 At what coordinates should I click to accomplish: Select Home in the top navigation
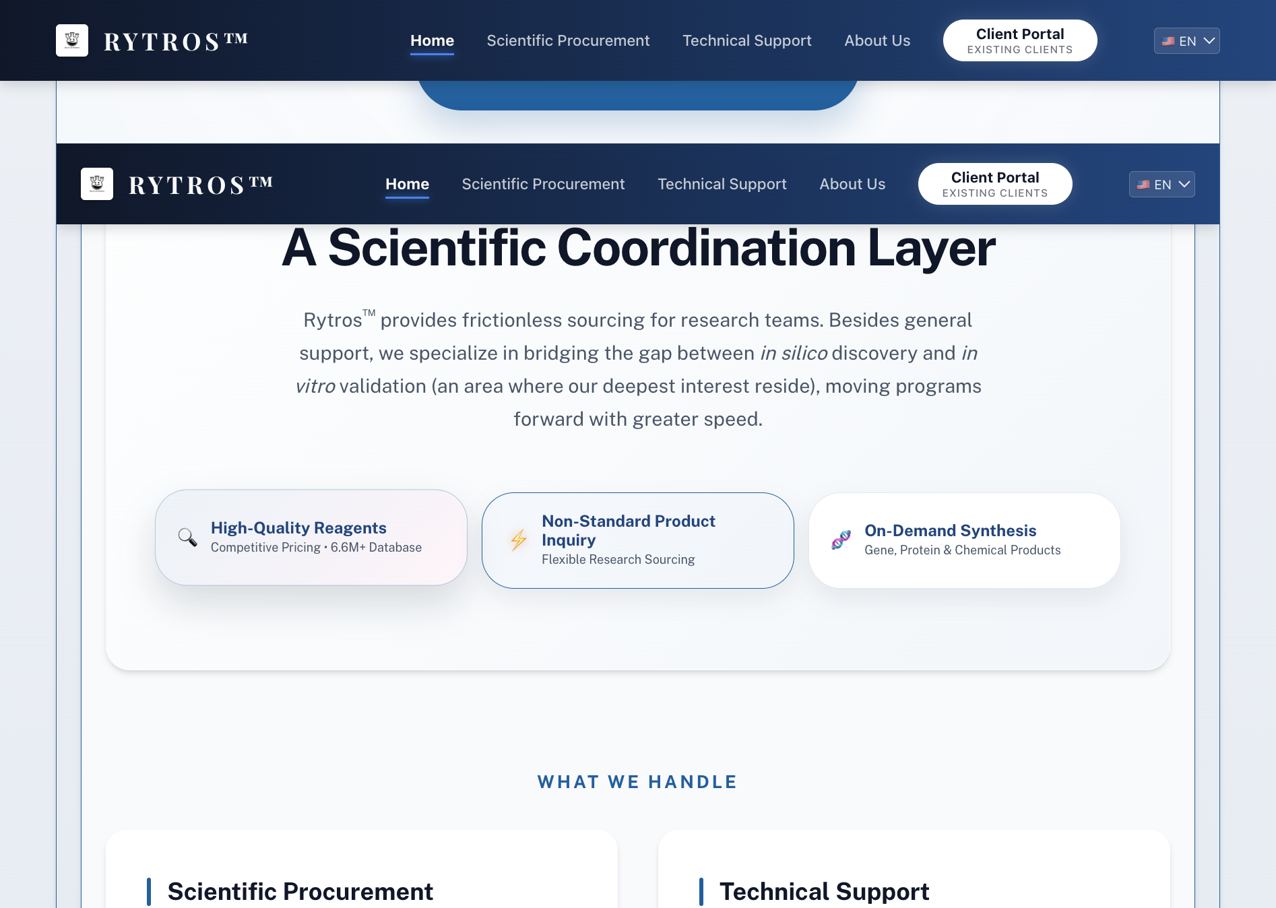coord(433,40)
